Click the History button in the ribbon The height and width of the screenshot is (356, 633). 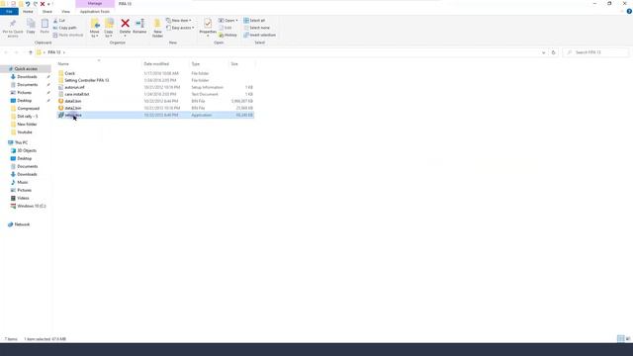(228, 36)
